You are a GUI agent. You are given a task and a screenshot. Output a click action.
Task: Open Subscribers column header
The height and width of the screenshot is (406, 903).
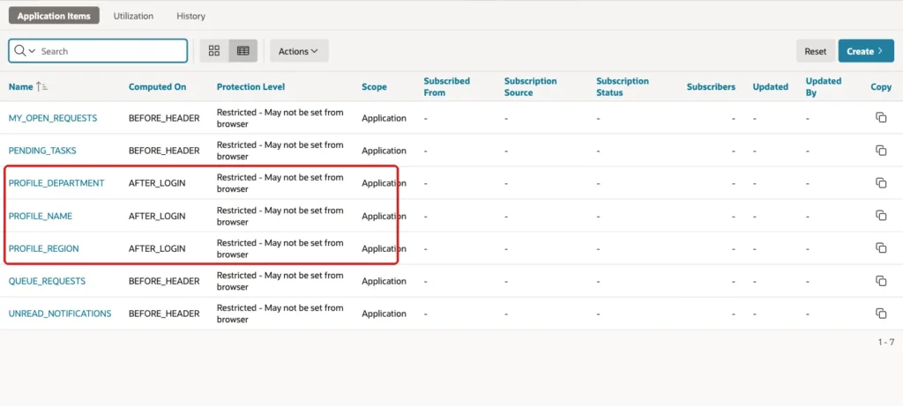coord(711,87)
